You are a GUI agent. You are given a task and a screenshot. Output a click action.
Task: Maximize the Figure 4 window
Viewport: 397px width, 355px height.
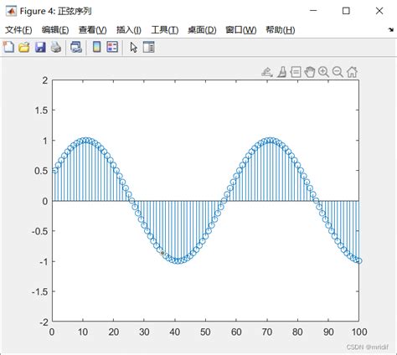[346, 11]
